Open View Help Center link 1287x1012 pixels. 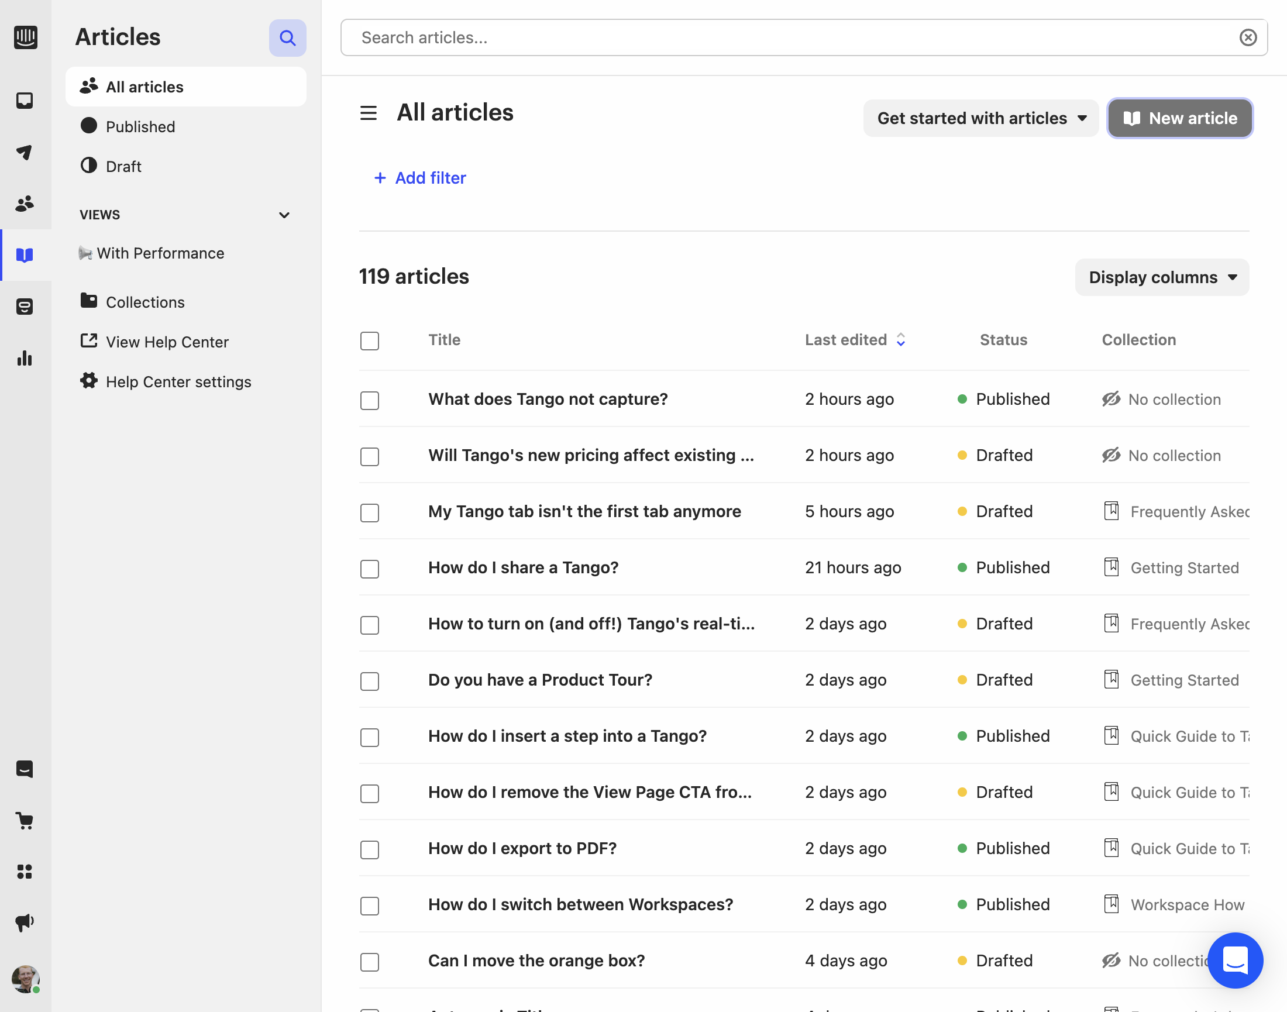click(x=154, y=342)
